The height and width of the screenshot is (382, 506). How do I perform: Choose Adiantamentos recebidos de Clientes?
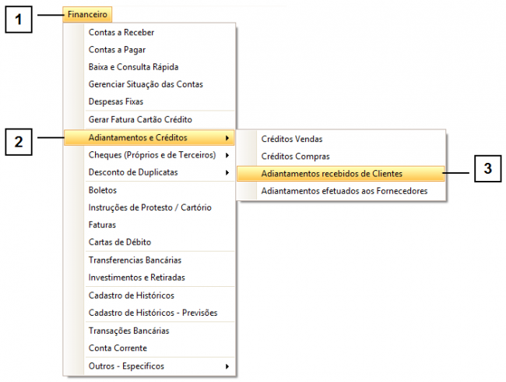[332, 173]
